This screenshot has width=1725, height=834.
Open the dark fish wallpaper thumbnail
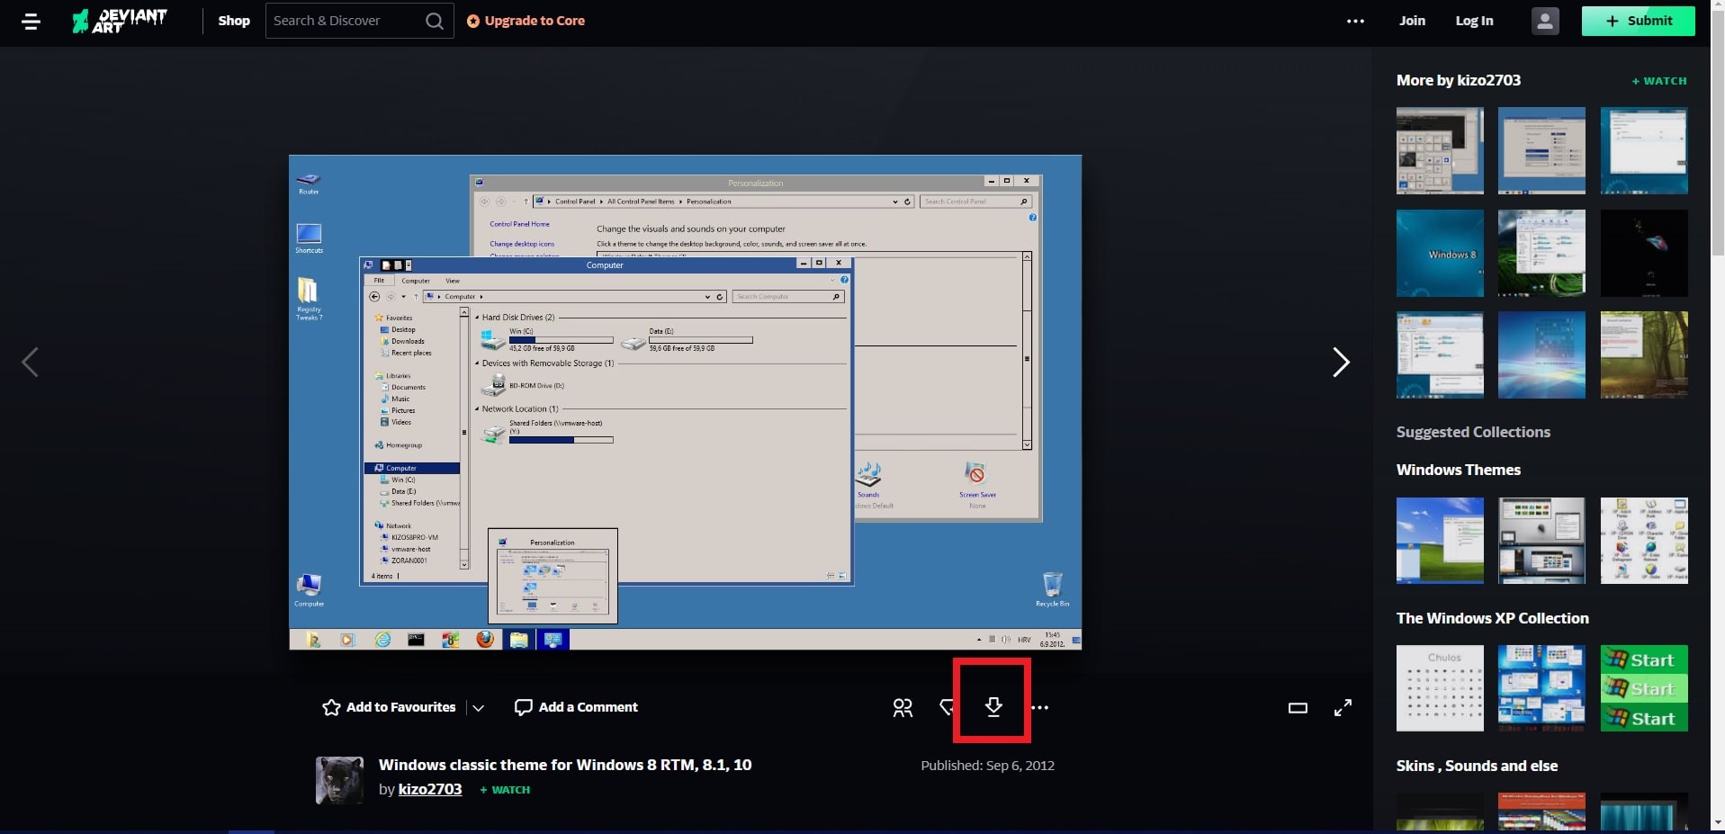pos(1644,254)
